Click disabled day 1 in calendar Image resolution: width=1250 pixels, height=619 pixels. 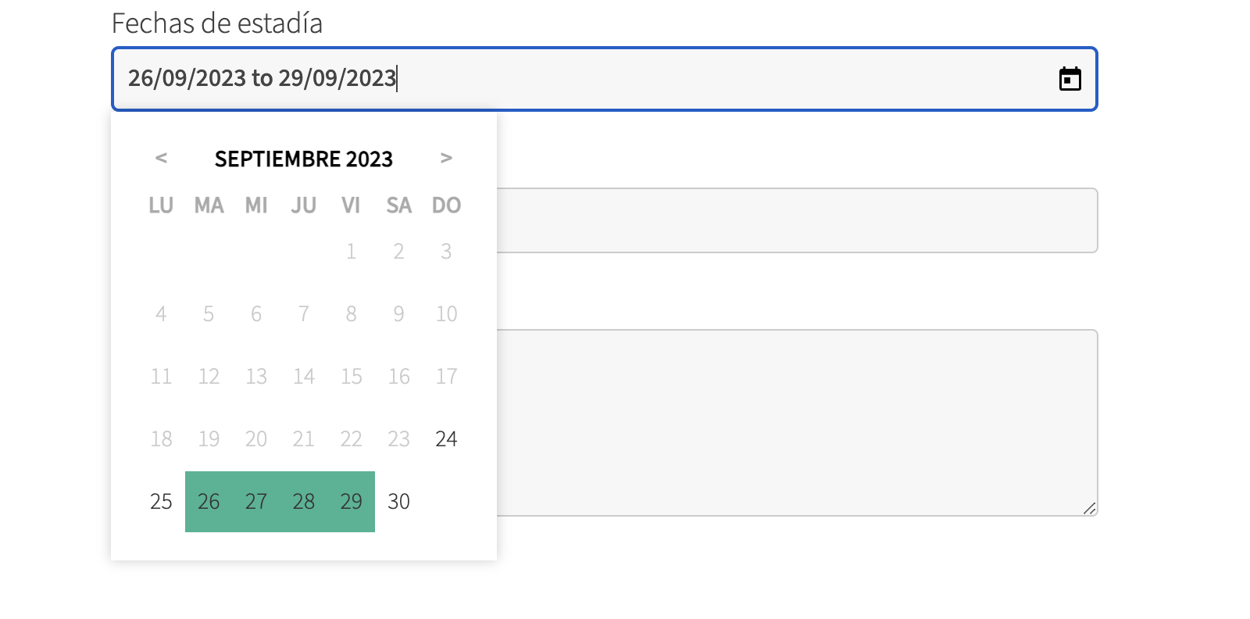coord(352,252)
